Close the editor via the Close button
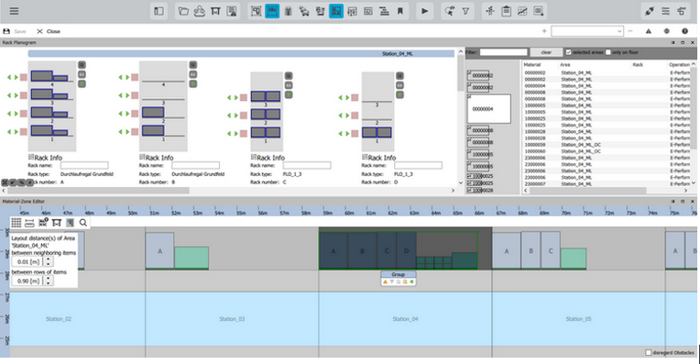The width and height of the screenshot is (700, 364). click(49, 31)
